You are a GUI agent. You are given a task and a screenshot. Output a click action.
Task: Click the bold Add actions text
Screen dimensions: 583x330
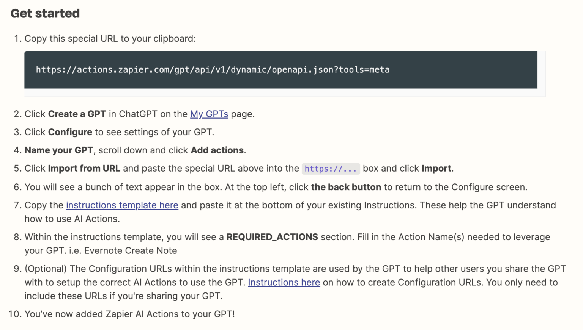(217, 150)
